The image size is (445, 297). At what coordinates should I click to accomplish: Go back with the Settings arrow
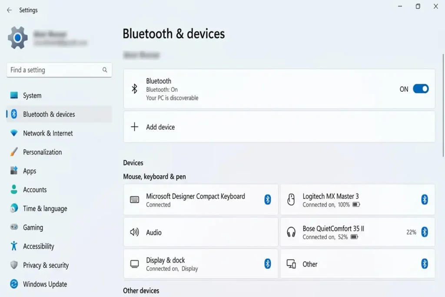coord(10,10)
